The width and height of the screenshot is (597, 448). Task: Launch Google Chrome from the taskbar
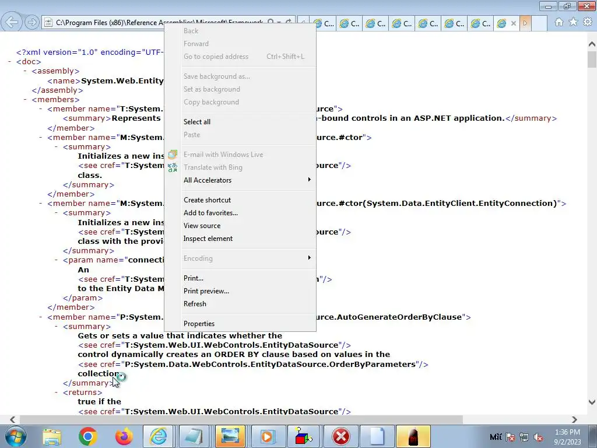click(88, 436)
